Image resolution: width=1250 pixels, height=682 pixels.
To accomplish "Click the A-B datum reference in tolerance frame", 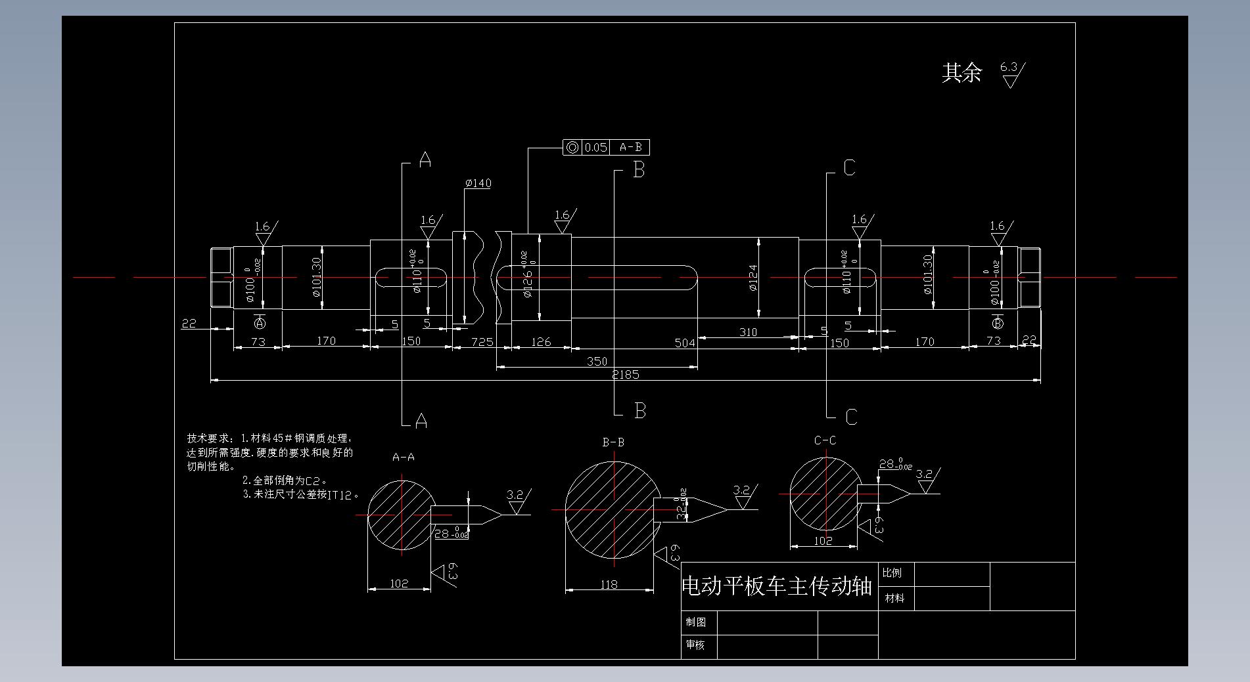I will coord(630,148).
